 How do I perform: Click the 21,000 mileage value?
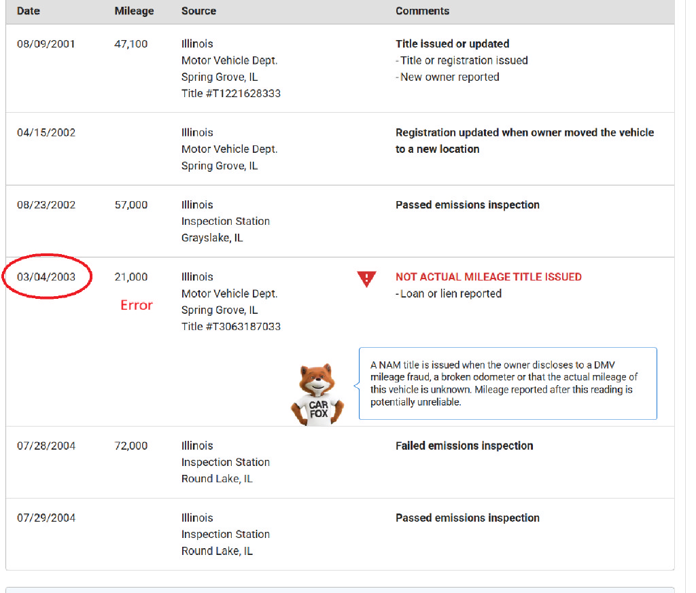131,276
